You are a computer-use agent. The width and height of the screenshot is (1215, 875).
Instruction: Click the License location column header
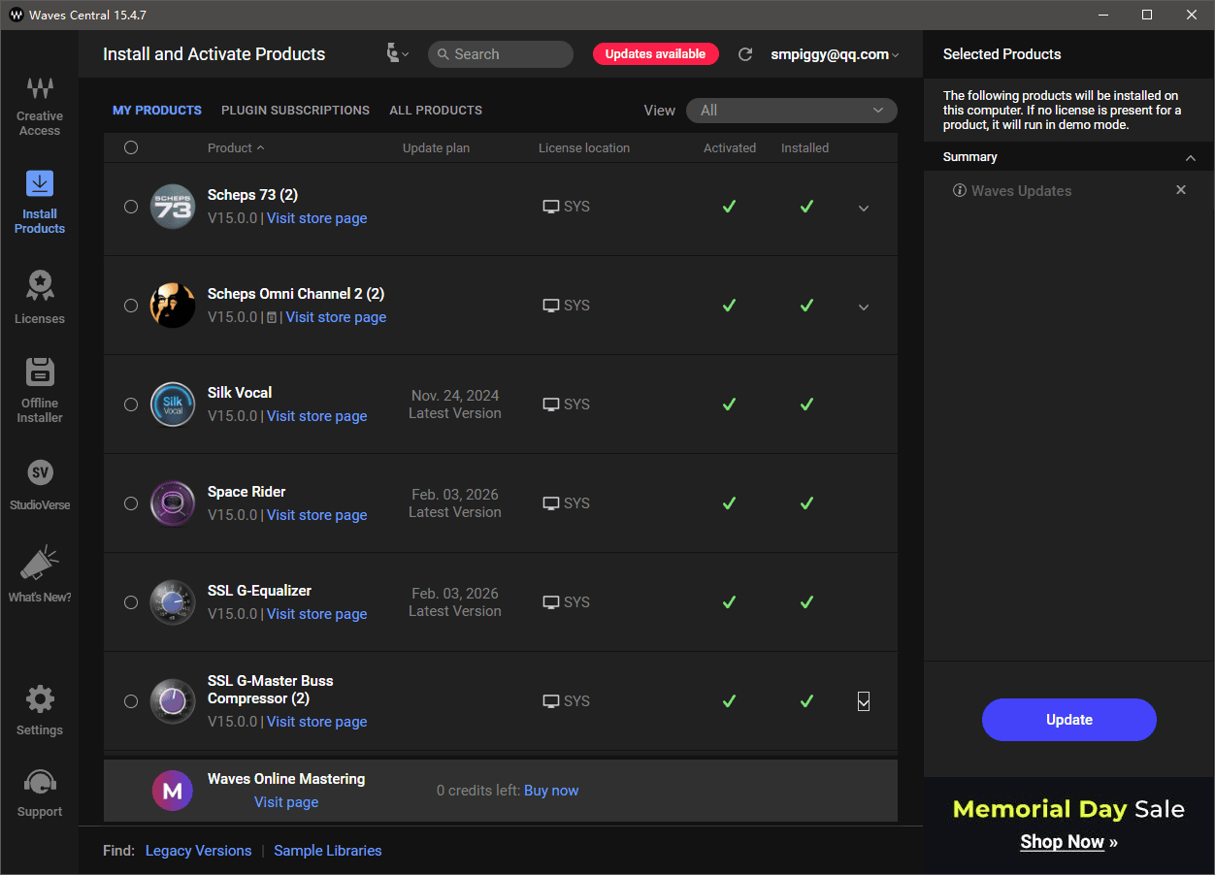tap(584, 147)
